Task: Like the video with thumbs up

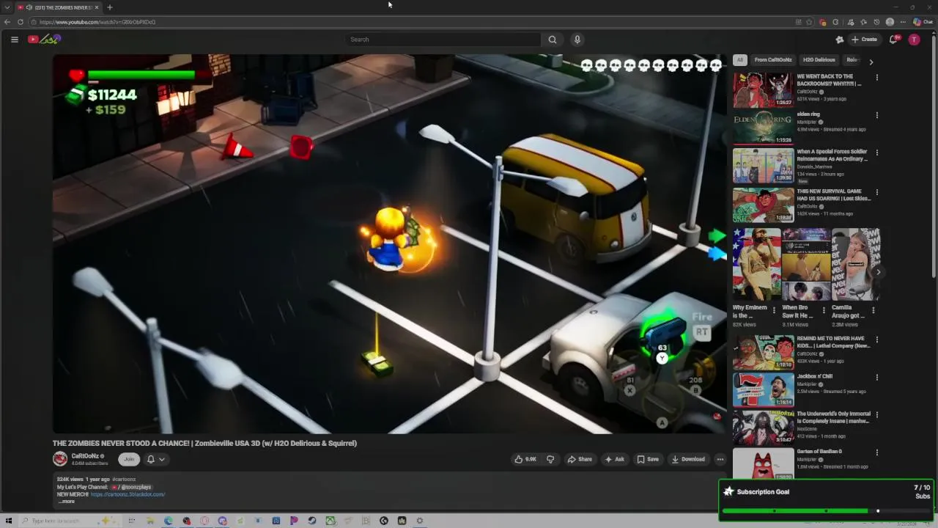Action: pyautogui.click(x=525, y=459)
